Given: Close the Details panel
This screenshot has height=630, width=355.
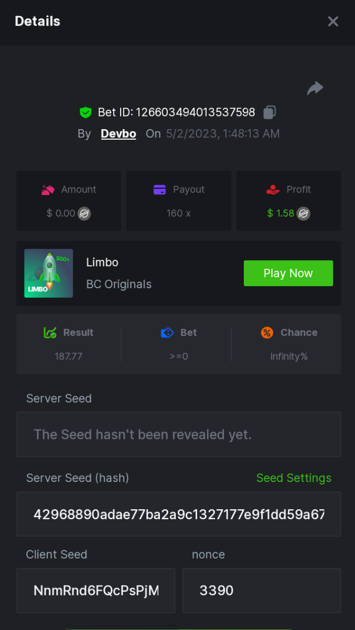Looking at the screenshot, I should tap(333, 22).
